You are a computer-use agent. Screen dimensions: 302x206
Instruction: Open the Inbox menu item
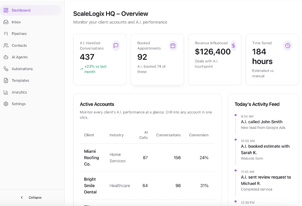click(16, 22)
